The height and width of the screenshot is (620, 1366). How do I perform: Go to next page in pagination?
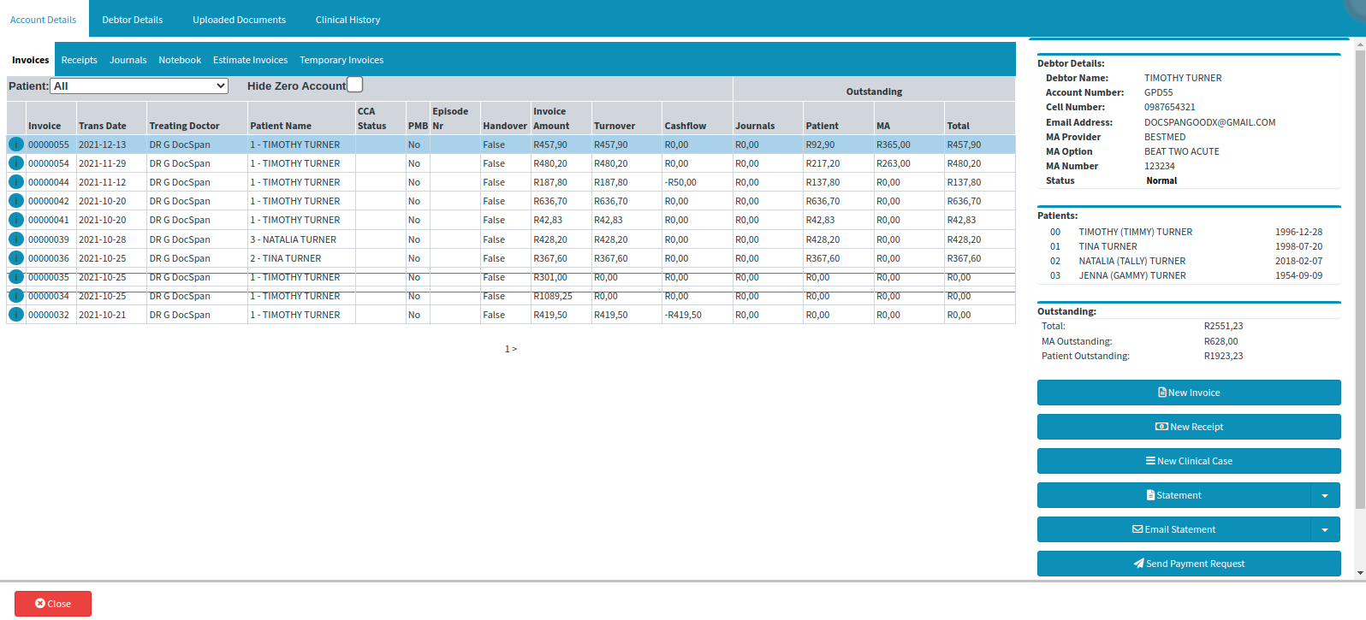[514, 349]
